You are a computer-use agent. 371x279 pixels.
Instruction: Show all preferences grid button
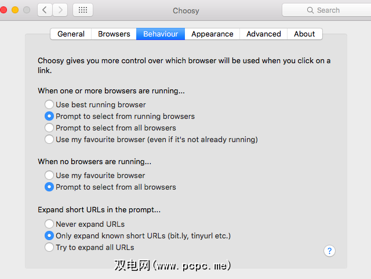click(82, 10)
